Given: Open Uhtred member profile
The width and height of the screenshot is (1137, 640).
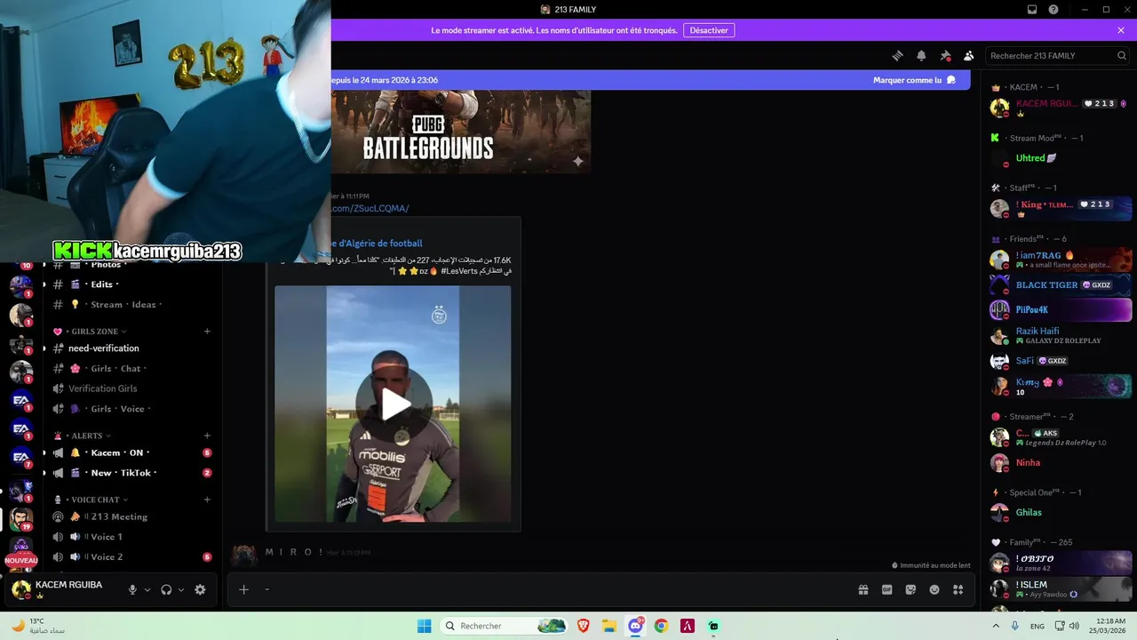Looking at the screenshot, I should [x=1061, y=158].
